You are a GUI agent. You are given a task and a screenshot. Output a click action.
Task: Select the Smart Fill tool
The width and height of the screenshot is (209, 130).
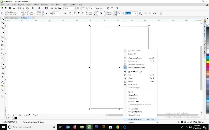tap(2, 90)
